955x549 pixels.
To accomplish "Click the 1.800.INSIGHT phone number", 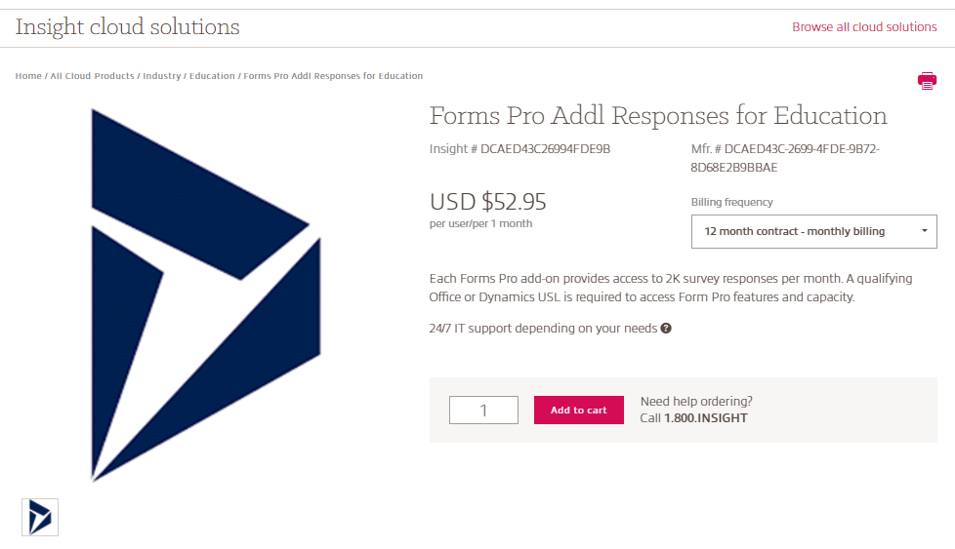I will pos(706,418).
